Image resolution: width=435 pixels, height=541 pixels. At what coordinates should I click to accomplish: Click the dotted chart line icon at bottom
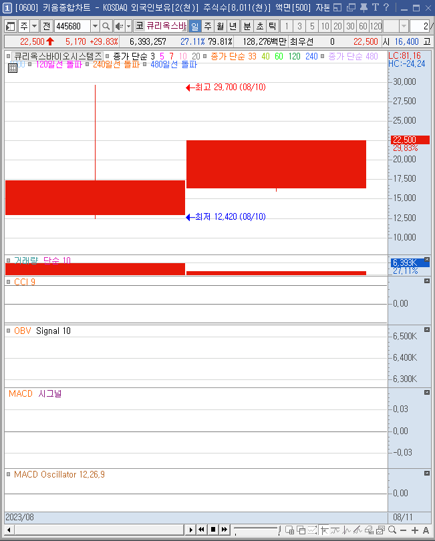point(313,530)
